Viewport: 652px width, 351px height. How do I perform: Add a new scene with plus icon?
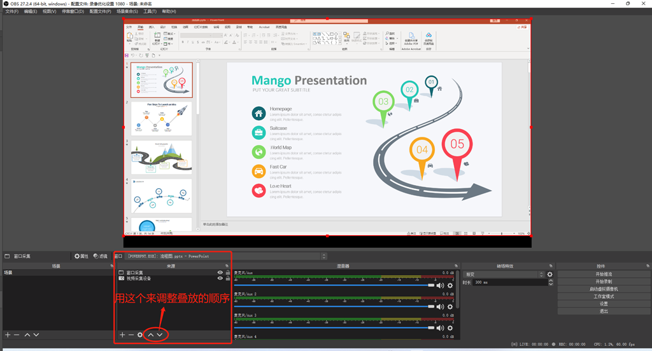8,334
